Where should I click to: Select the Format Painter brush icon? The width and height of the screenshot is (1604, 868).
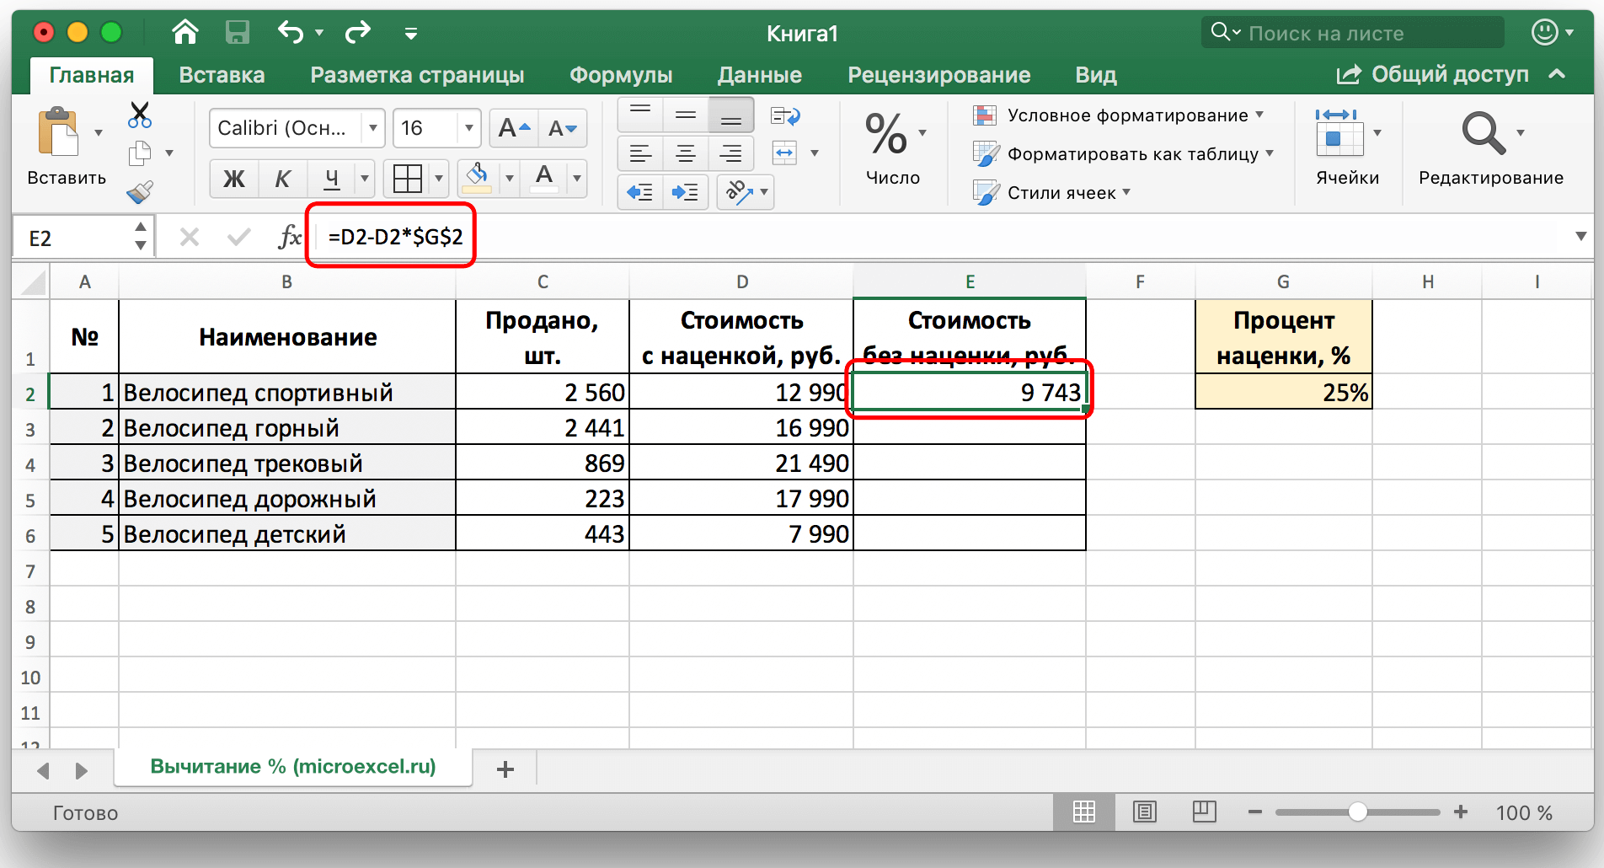pyautogui.click(x=140, y=192)
